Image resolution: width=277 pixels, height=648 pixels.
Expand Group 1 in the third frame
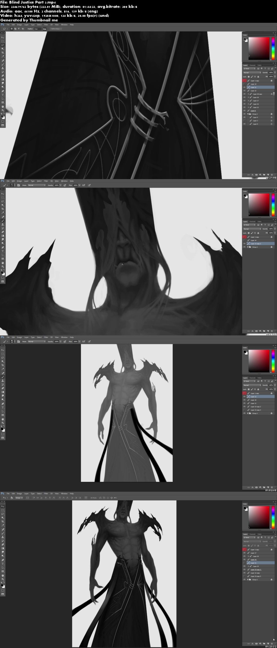click(x=248, y=413)
